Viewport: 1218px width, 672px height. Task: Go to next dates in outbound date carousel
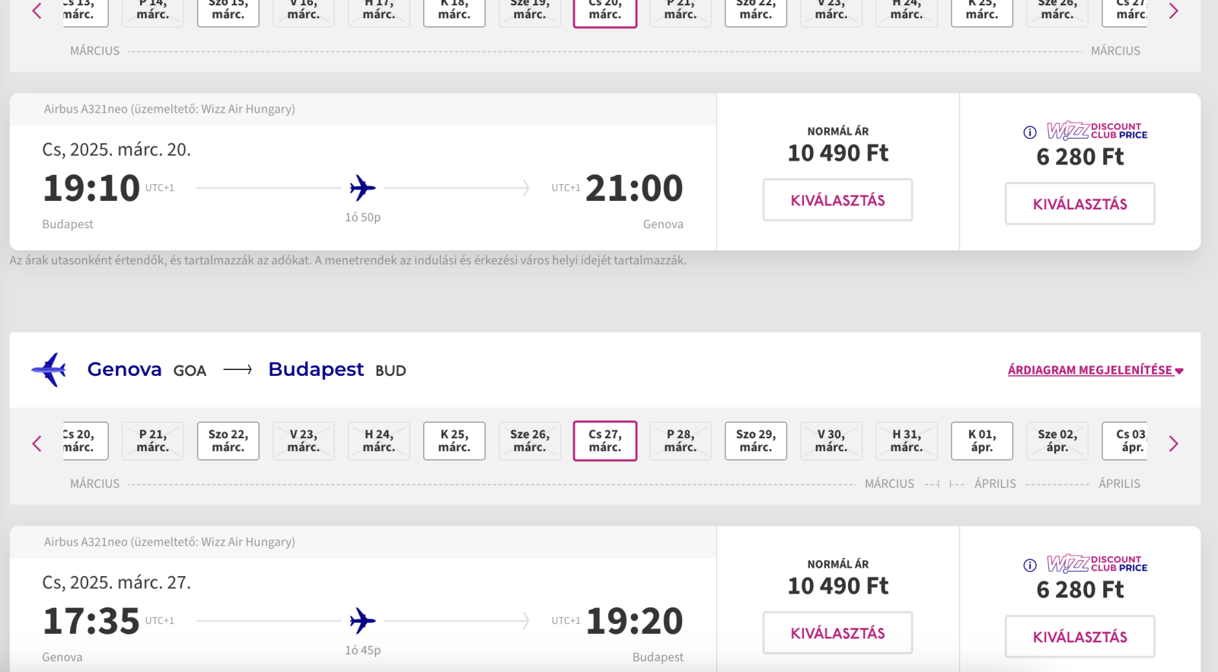click(x=1173, y=11)
